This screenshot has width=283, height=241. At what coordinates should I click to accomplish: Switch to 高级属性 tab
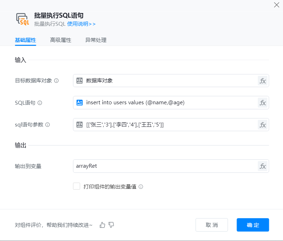(x=61, y=40)
